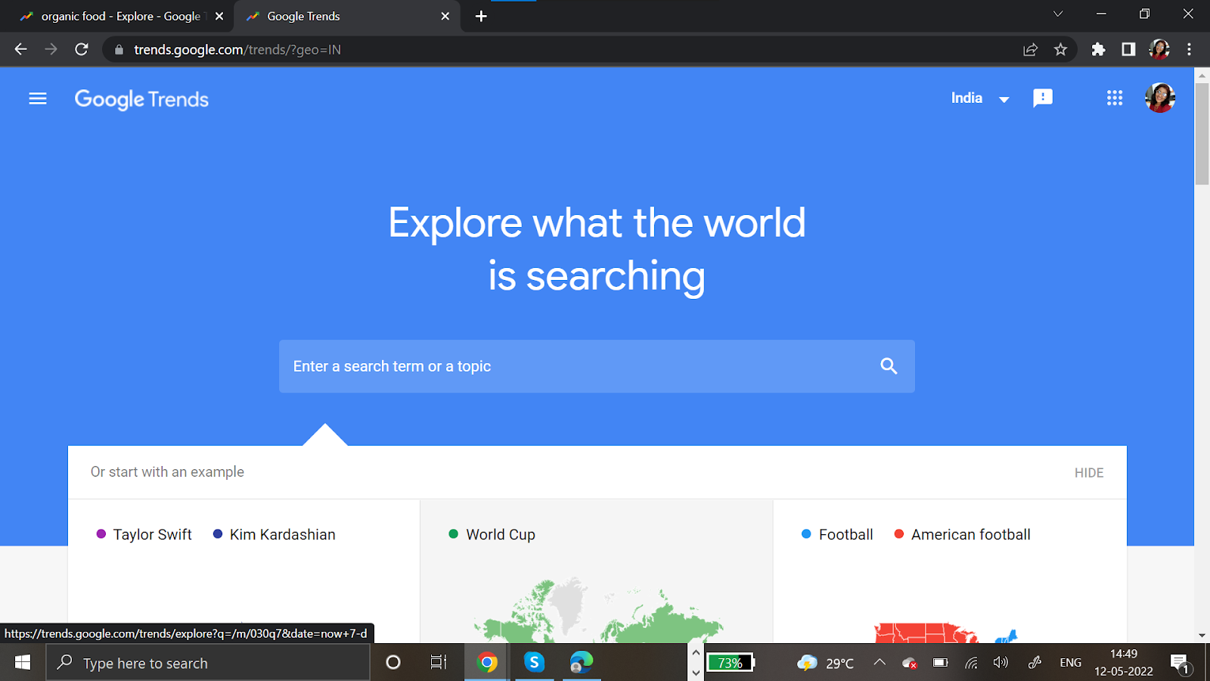
Task: Open Task View on the taskbar
Action: click(x=439, y=663)
